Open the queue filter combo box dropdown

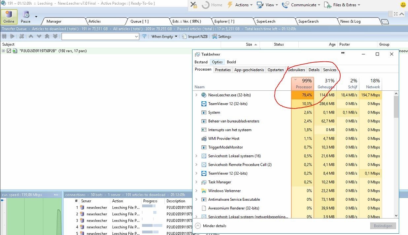coord(137,37)
